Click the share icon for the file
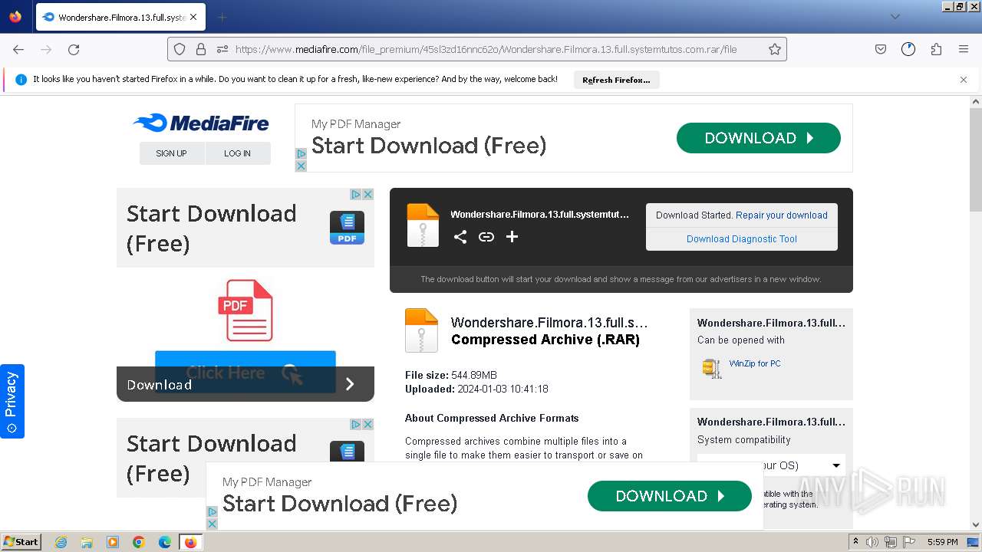982x552 pixels. 460,237
